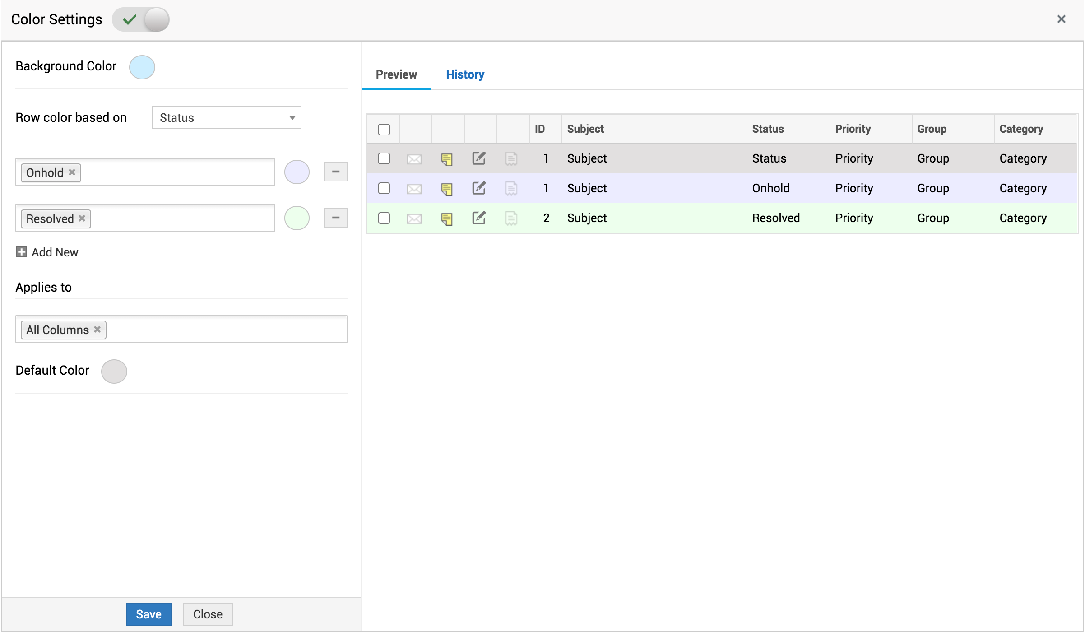This screenshot has width=1085, height=632.
Task: Click the edit pencil icon in Resolved row
Action: click(x=479, y=218)
